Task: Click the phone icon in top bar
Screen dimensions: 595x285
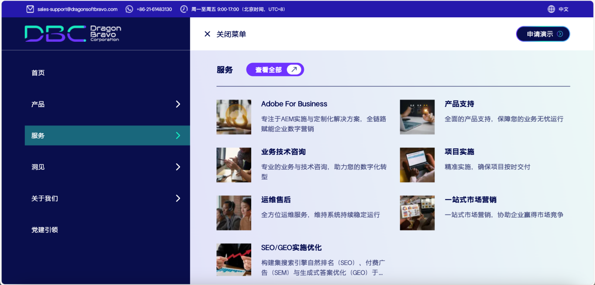Action: [x=129, y=9]
